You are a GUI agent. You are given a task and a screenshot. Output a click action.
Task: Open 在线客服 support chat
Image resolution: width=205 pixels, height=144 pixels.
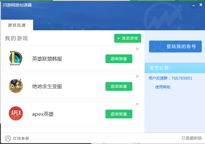(x=21, y=138)
